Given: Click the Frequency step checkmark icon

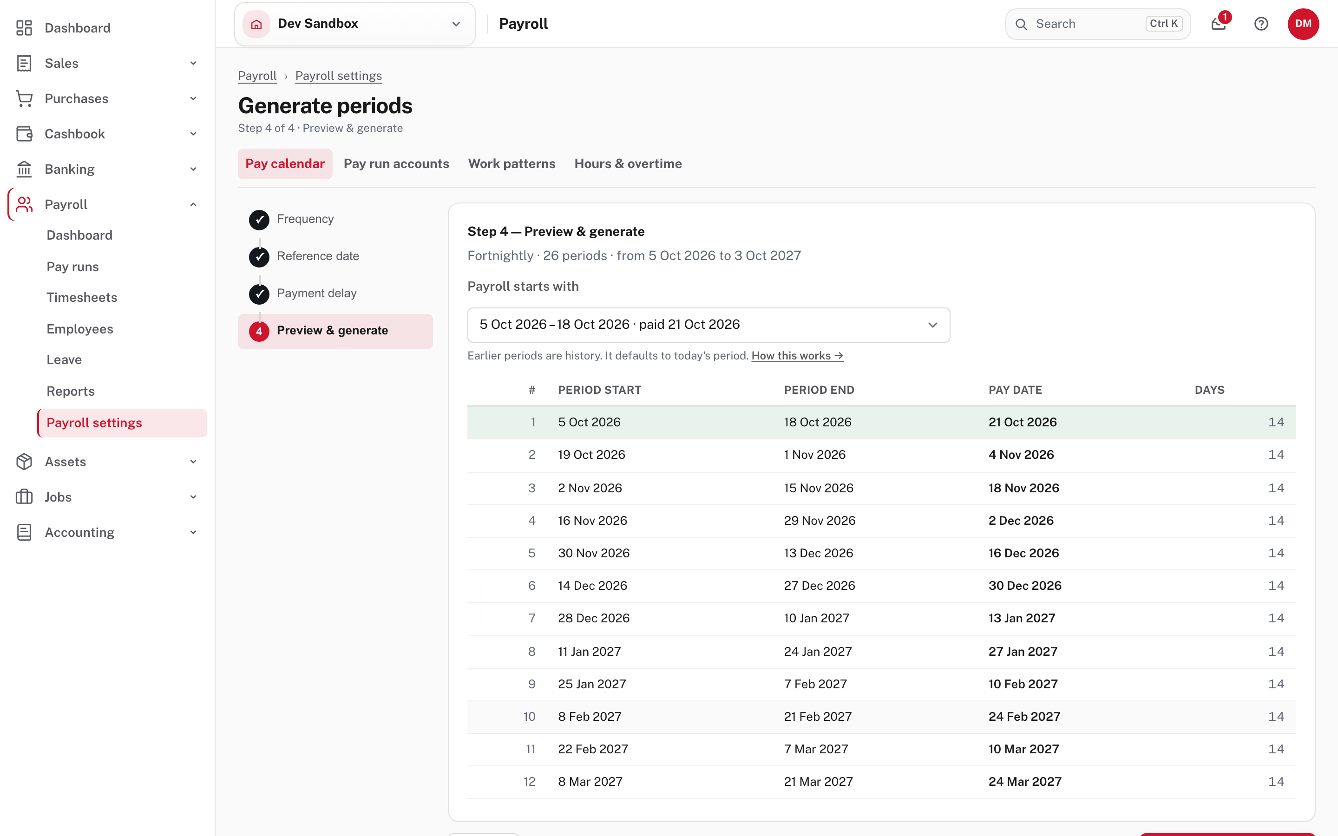Looking at the screenshot, I should coord(259,220).
